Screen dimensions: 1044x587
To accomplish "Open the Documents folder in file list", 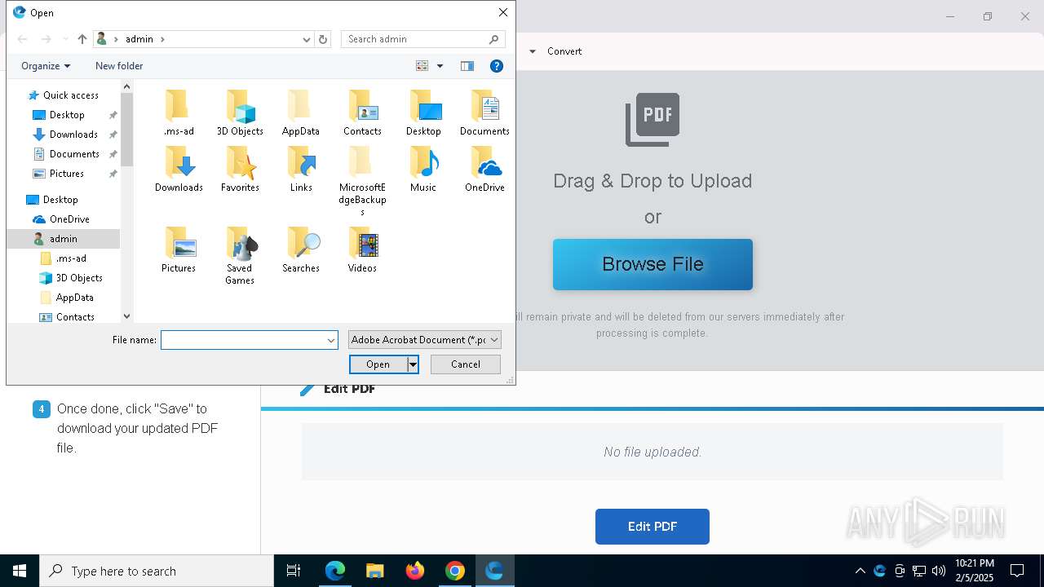I will tap(484, 113).
